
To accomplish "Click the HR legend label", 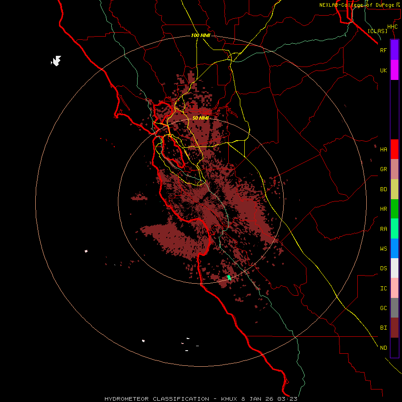I will point(384,209).
